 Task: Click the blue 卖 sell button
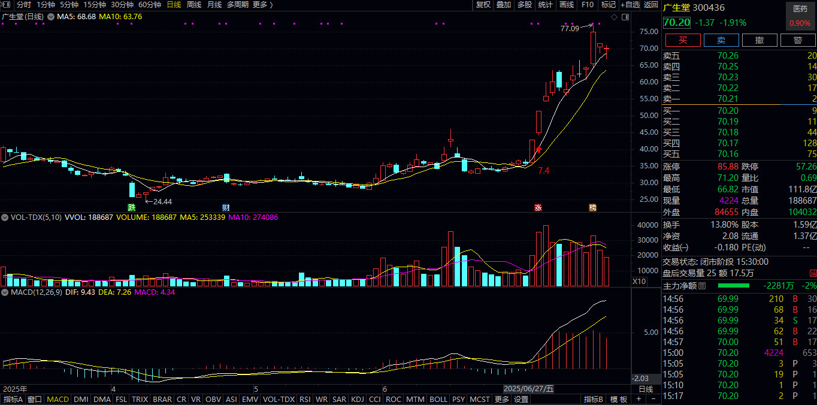[721, 40]
